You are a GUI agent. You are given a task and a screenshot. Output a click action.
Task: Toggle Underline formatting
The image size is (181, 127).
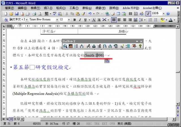[85, 20]
